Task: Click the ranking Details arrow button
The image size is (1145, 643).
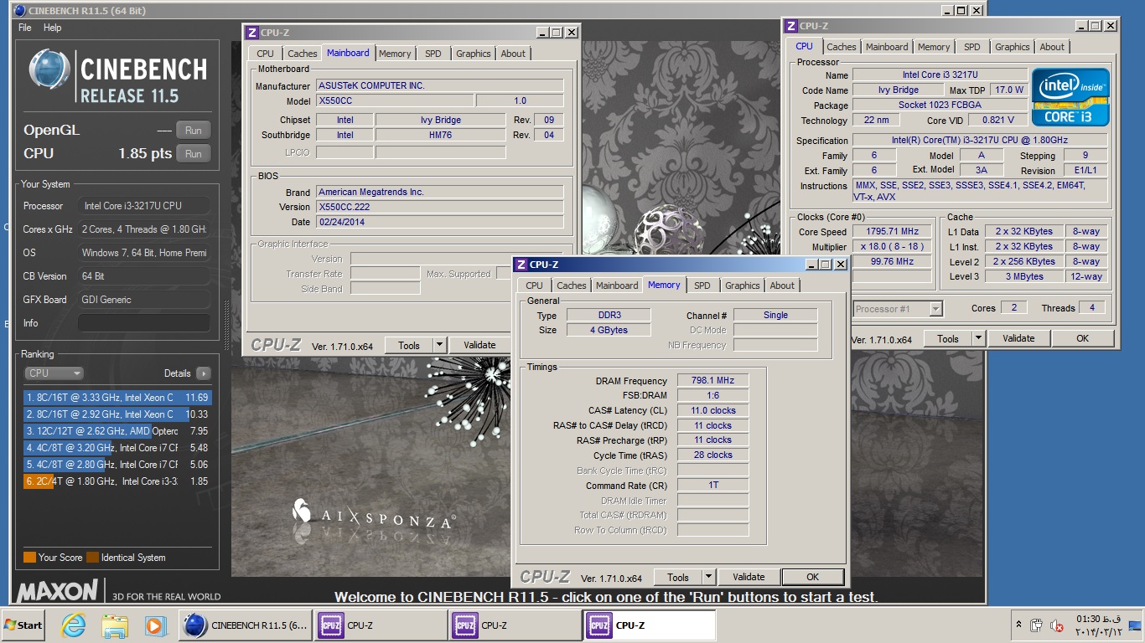Action: [x=203, y=373]
